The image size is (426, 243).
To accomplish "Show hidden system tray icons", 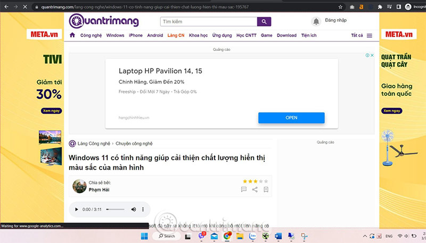I will [x=365, y=236].
